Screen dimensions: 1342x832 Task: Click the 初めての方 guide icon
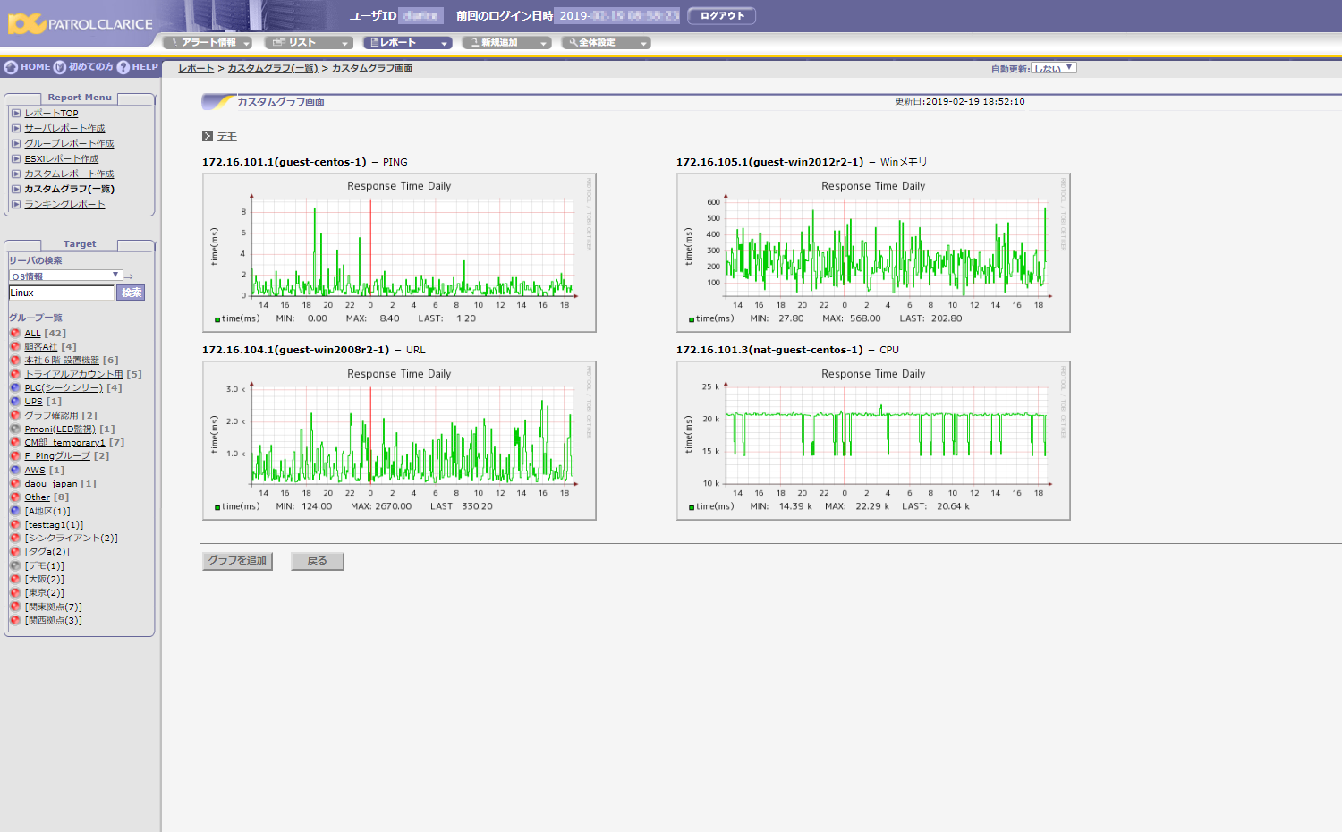(60, 67)
